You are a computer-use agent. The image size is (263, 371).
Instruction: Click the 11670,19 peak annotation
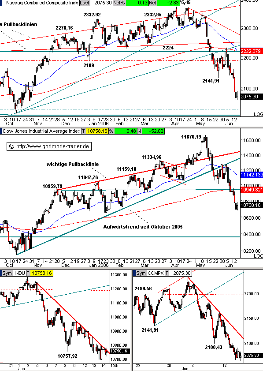tap(191, 137)
